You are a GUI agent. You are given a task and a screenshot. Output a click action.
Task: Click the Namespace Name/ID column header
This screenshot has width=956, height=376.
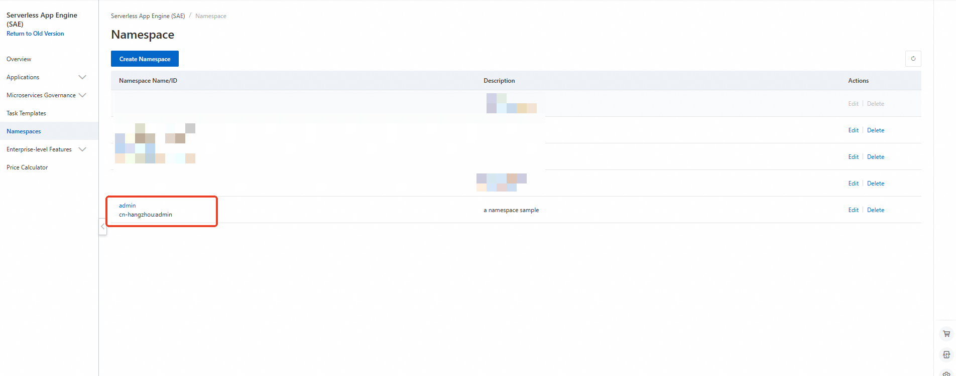pos(148,81)
